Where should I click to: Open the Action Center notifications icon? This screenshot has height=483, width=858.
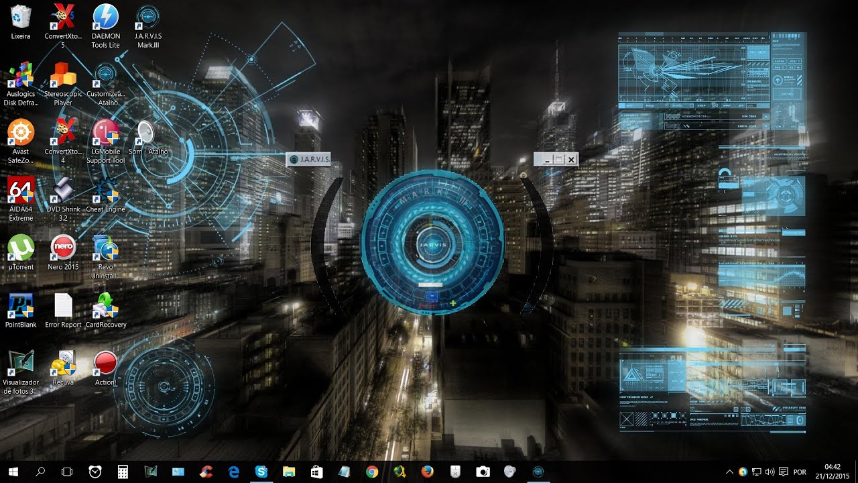(x=784, y=472)
